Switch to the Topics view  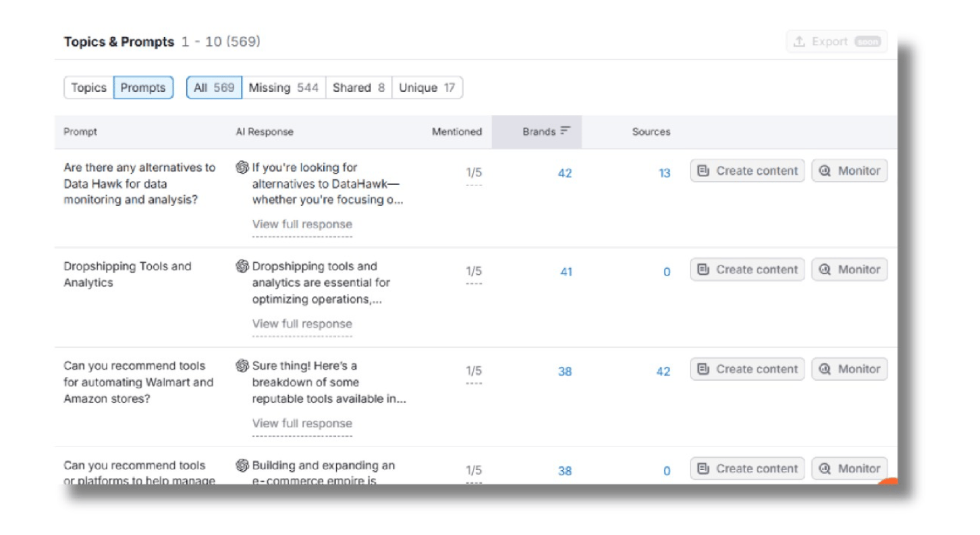pos(89,88)
